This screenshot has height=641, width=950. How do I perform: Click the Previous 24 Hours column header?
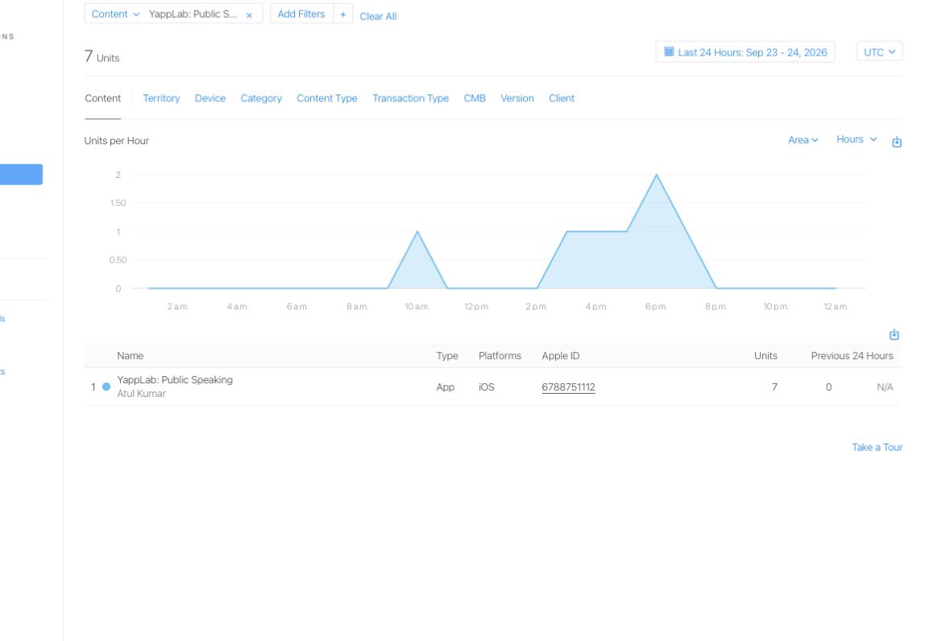click(x=852, y=356)
